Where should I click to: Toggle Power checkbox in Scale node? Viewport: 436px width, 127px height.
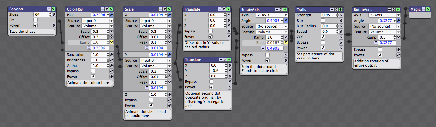(x=151, y=105)
